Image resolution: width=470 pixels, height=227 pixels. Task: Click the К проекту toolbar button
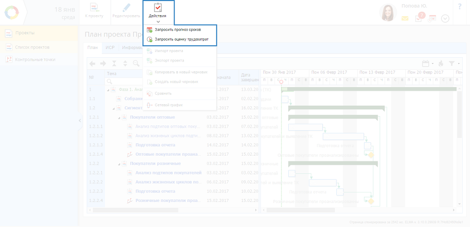click(x=94, y=11)
